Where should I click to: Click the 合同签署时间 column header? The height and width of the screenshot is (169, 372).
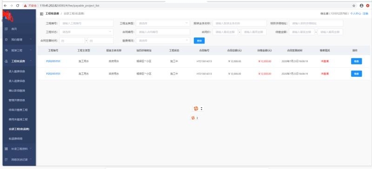pyautogui.click(x=295, y=50)
